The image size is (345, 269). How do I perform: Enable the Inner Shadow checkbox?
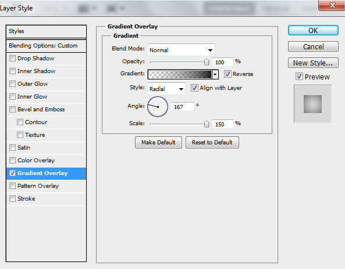12,71
